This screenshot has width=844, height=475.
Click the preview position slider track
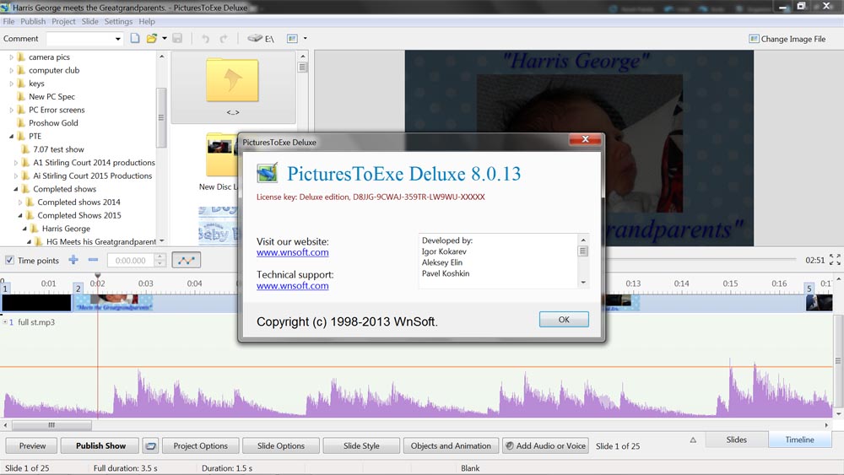pyautogui.click(x=701, y=259)
